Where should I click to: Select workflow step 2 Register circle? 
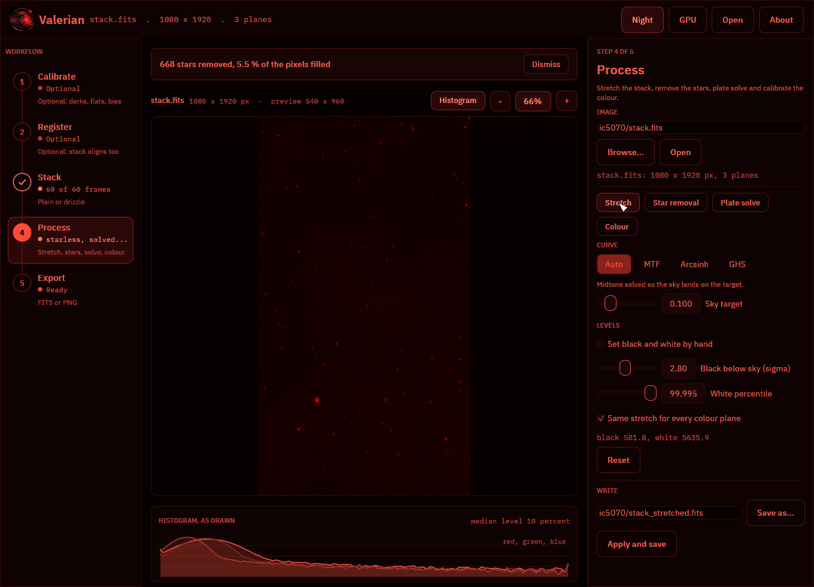pos(22,132)
